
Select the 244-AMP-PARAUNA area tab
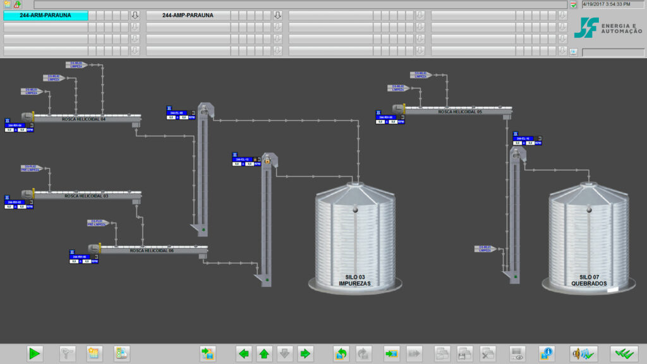tap(188, 15)
